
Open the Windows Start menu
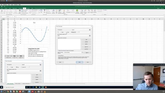(2, 87)
